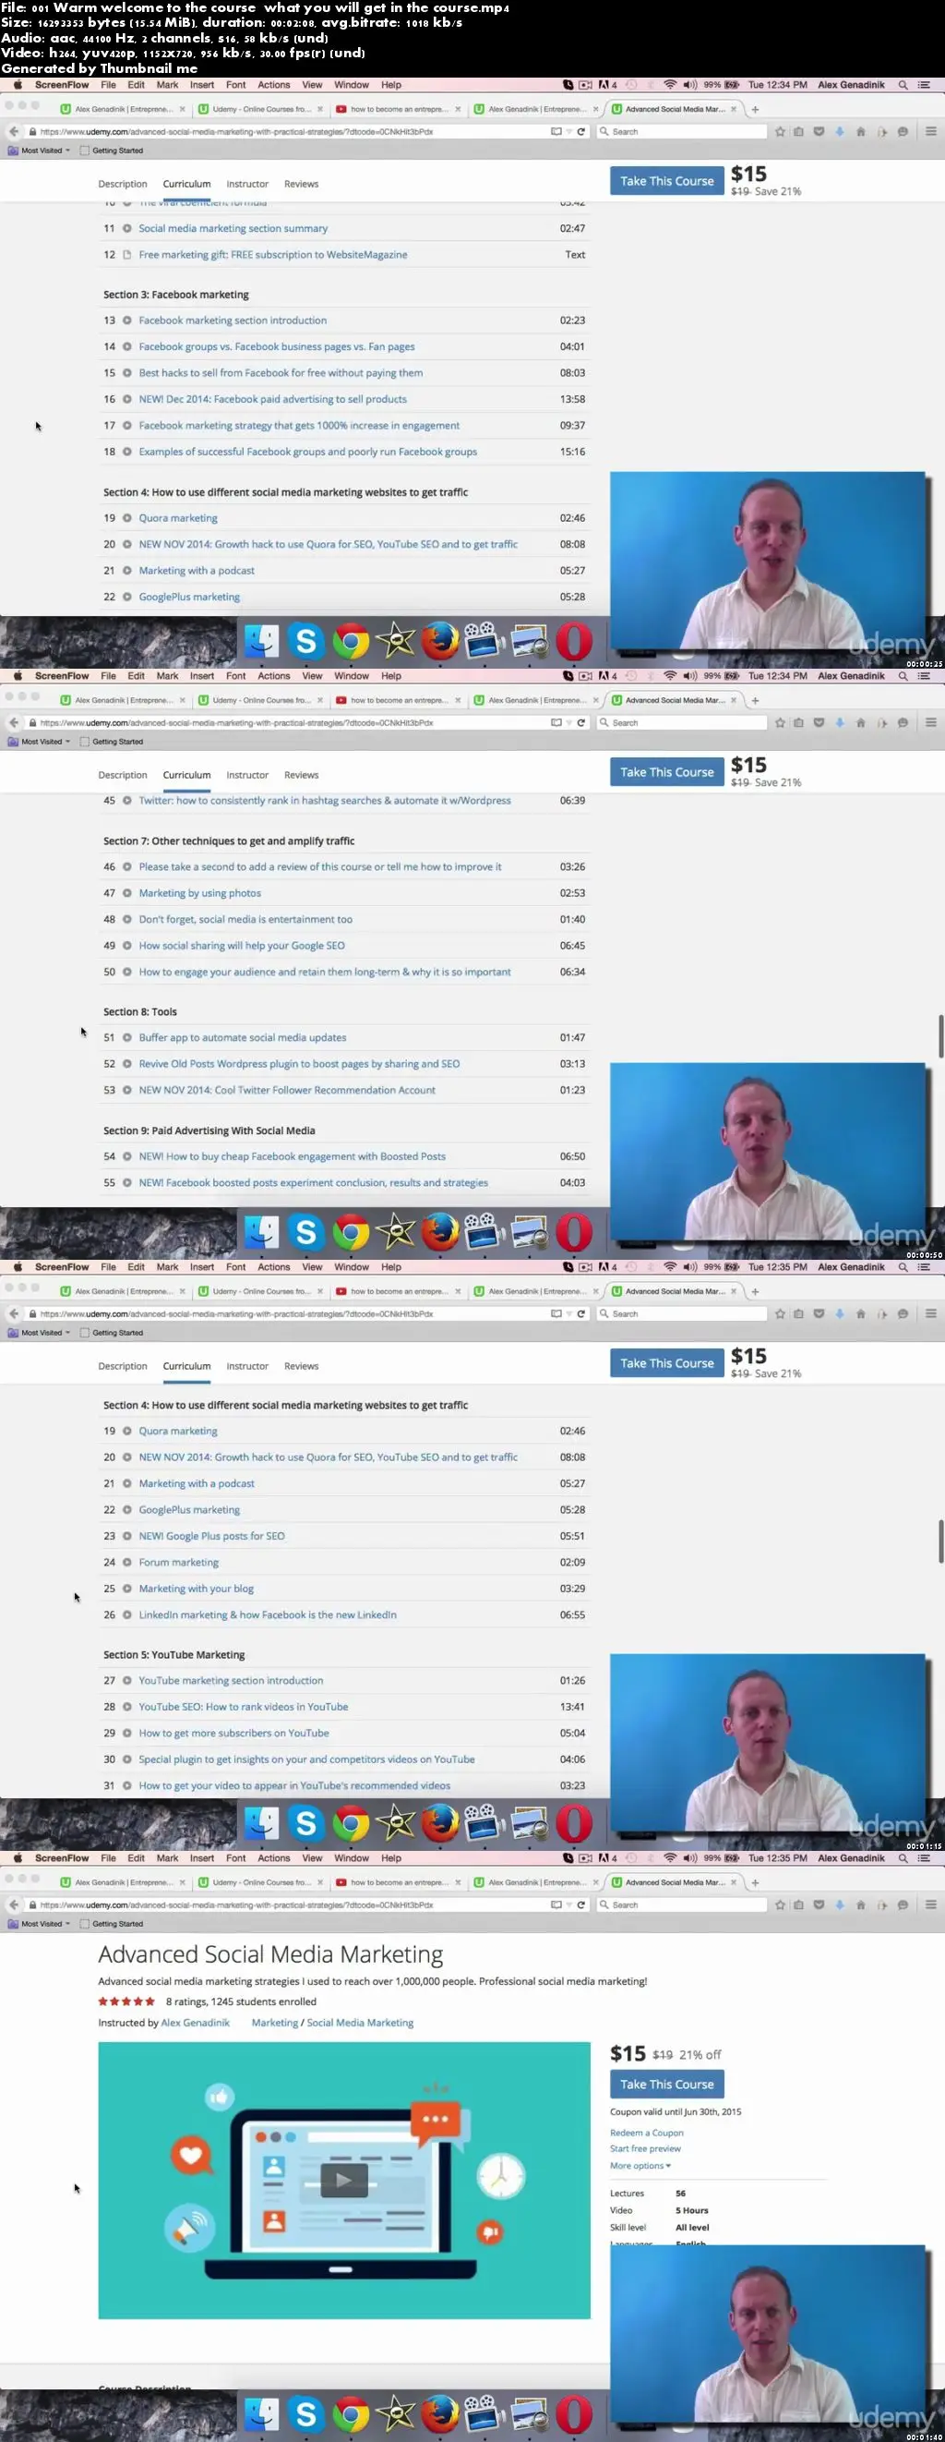Click the 'Section 5: YouTube Marketing' heading

coord(174,1654)
